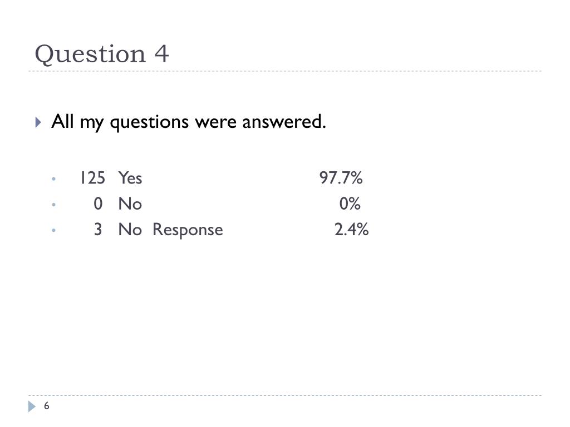Select the count number 0
Screen dimensions: 570x427
(98, 203)
